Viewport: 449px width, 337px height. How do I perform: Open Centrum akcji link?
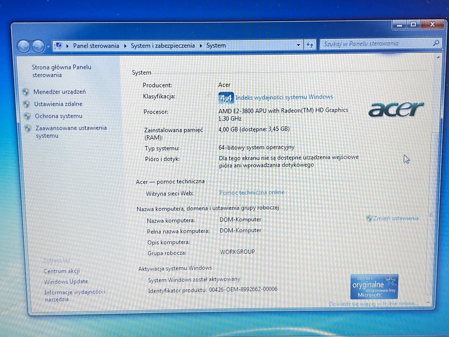[x=61, y=271]
